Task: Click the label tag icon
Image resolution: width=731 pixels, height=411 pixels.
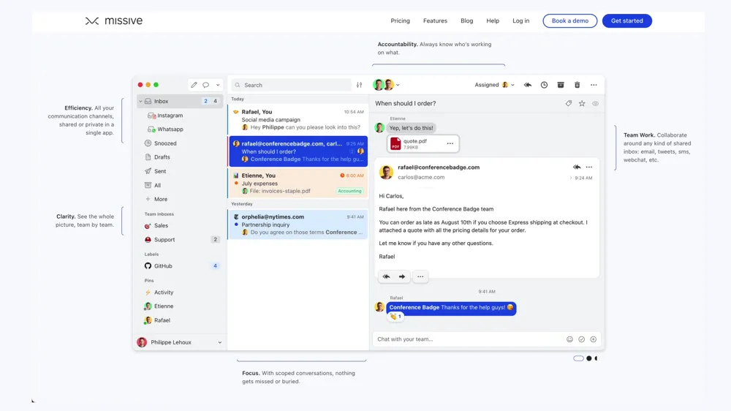Action: tap(569, 104)
